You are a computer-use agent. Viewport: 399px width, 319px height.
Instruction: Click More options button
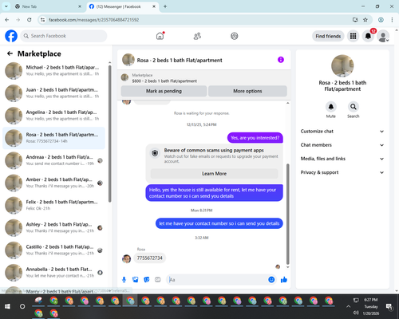pyautogui.click(x=247, y=91)
